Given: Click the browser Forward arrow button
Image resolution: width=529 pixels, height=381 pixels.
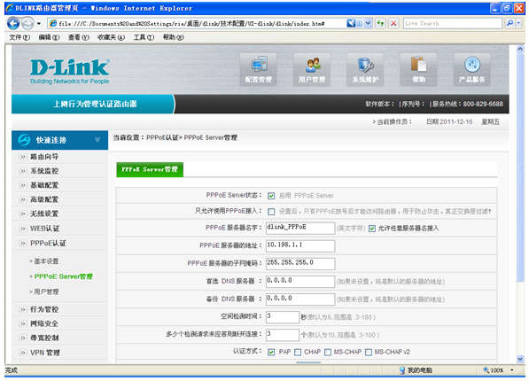Looking at the screenshot, I should click(27, 23).
